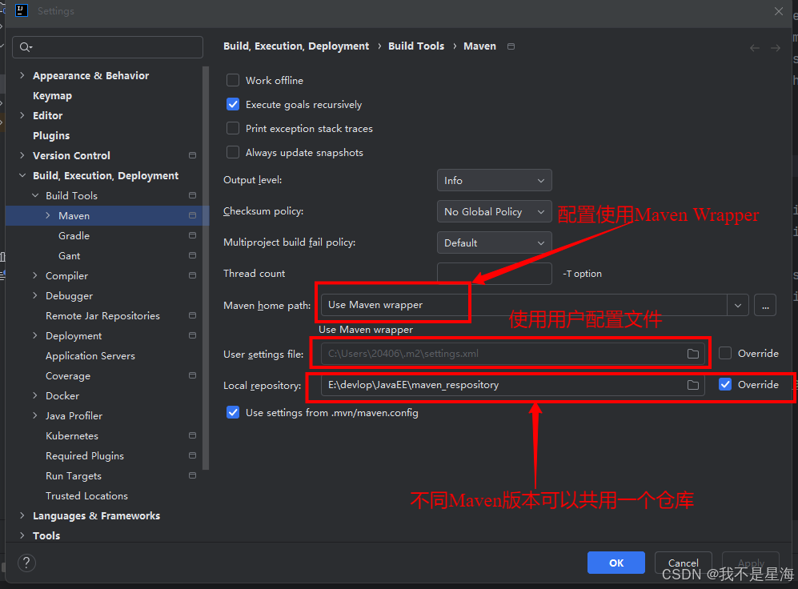
Task: Select Plugins settings page
Action: coord(51,136)
